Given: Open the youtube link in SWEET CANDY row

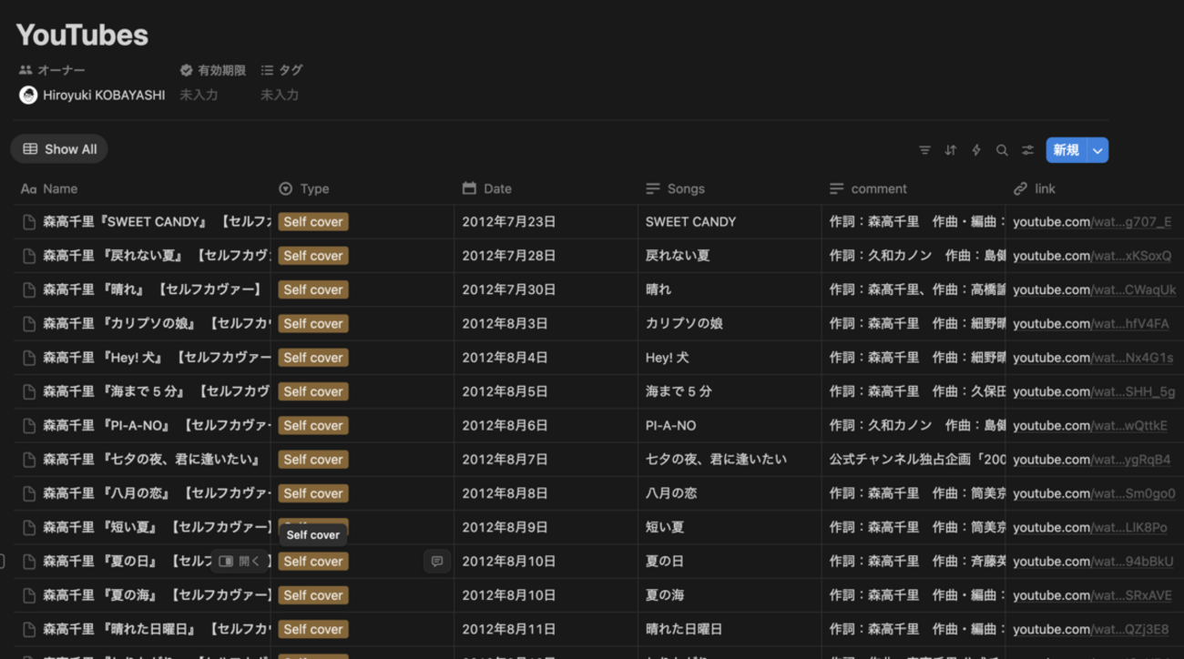Looking at the screenshot, I should 1092,222.
